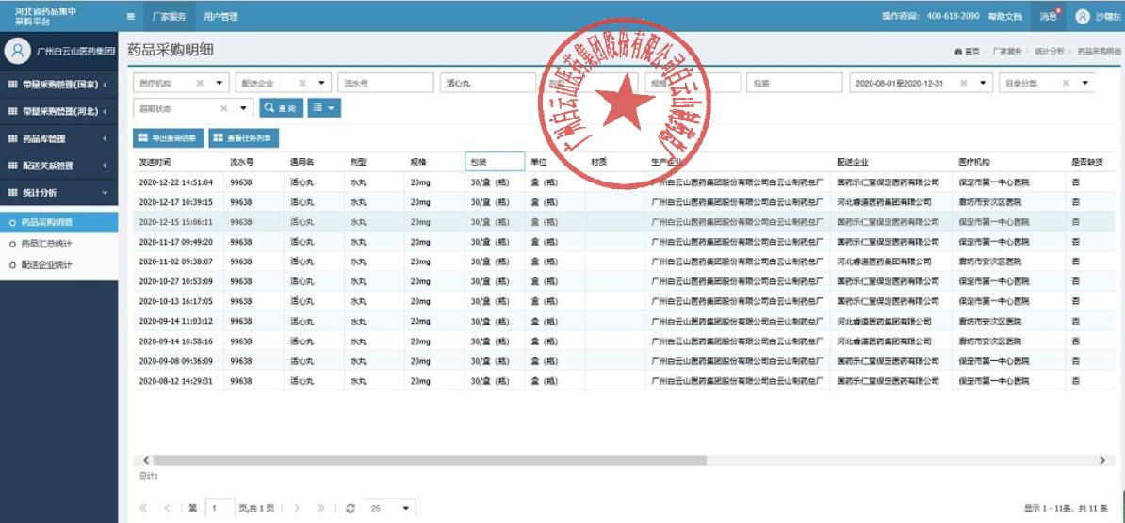1125x523 pixels.
Task: Open the 目录分类 filter dropdown arrow
Action: (1085, 83)
